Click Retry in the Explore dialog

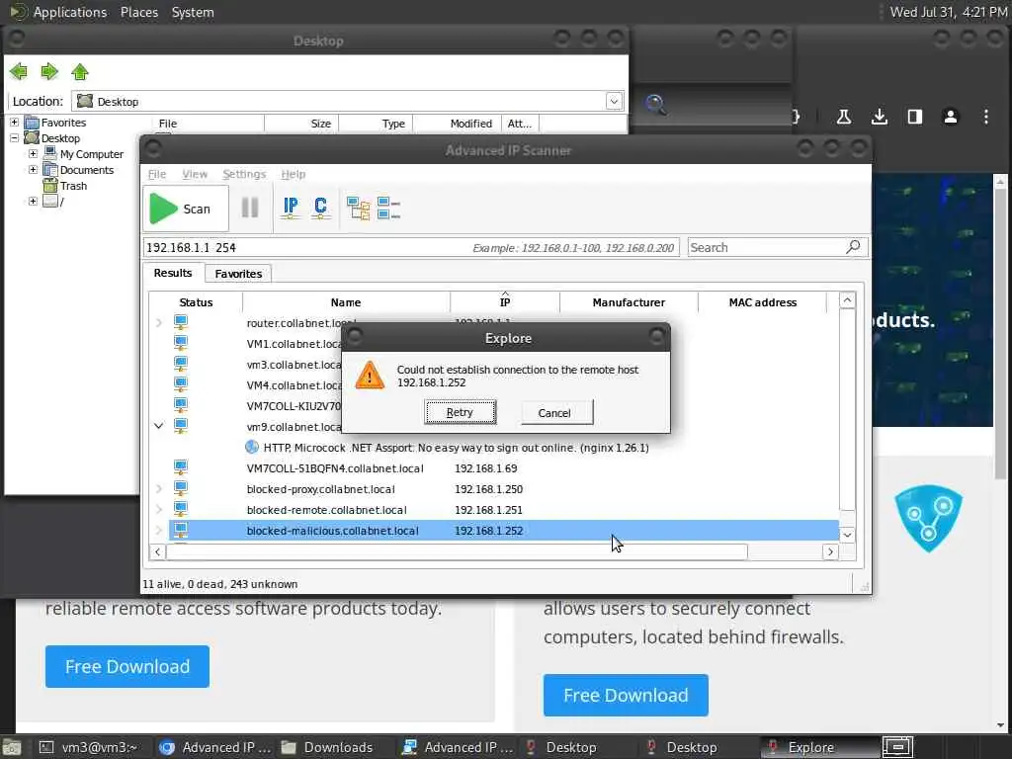coord(460,412)
